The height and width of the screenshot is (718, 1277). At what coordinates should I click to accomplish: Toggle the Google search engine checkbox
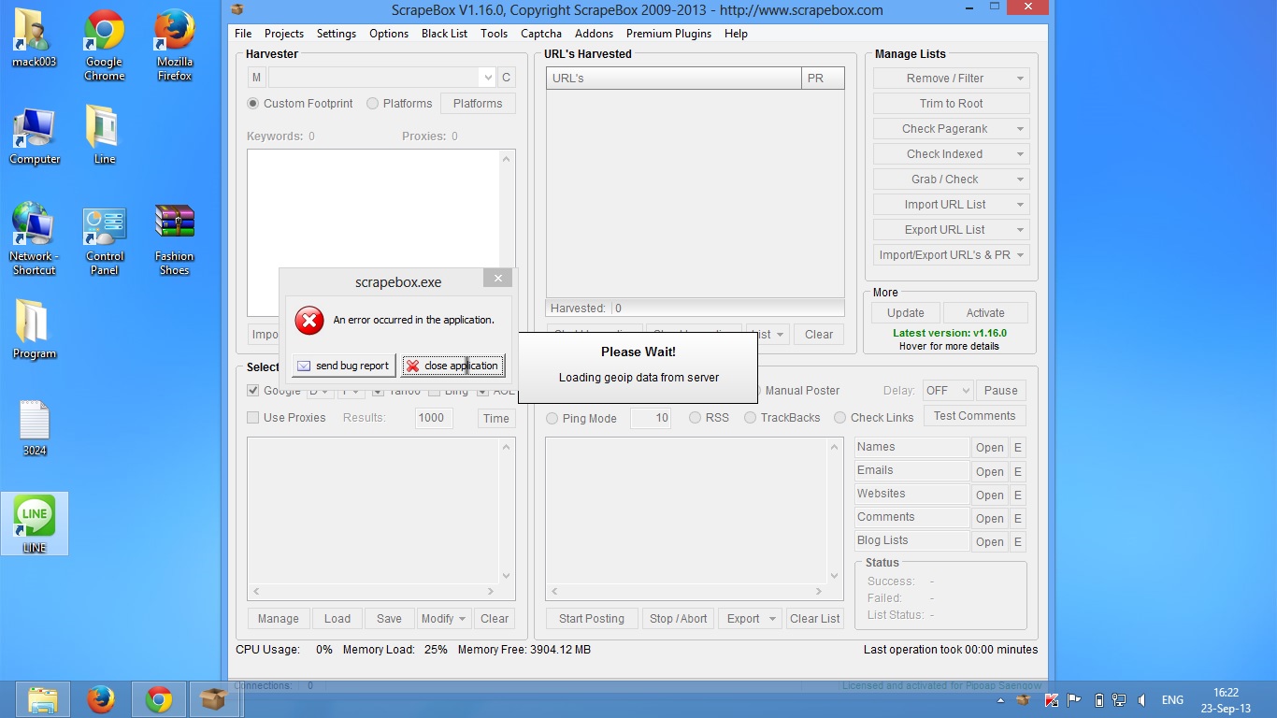coord(253,391)
